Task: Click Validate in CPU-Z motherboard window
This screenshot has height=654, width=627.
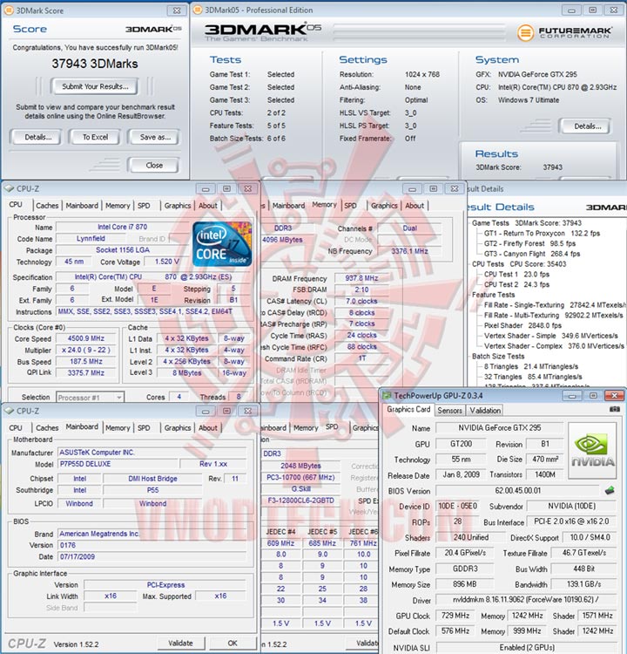Action: click(x=180, y=644)
